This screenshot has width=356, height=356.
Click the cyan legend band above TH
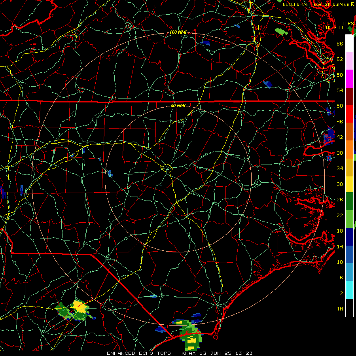(x=349, y=290)
